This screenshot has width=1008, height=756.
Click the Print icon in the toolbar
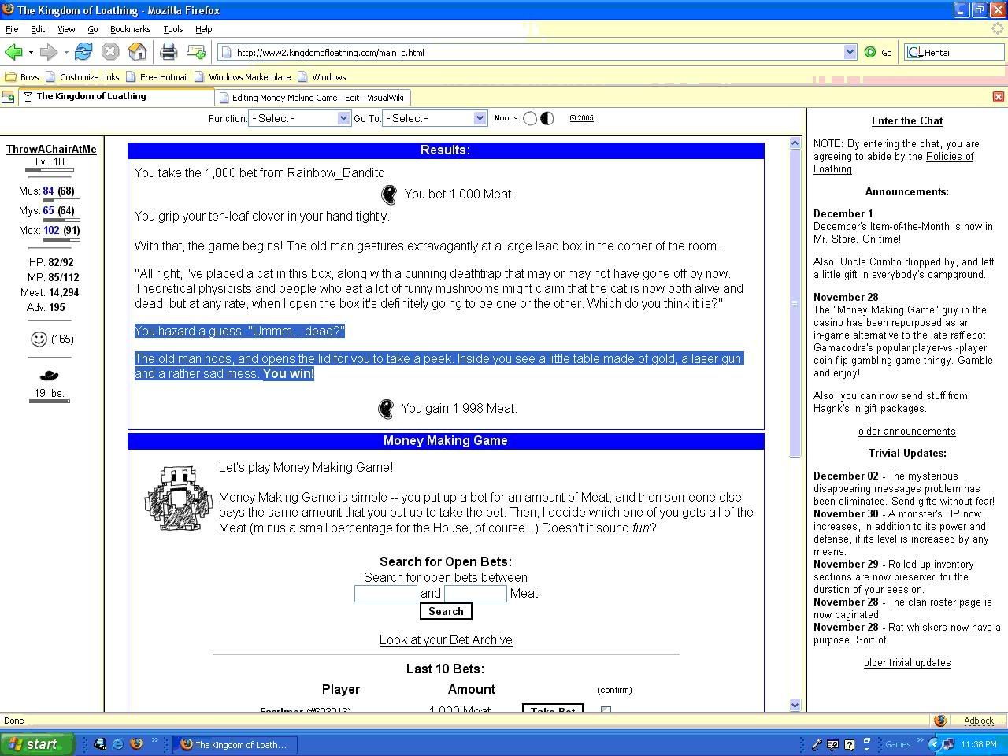click(x=169, y=53)
